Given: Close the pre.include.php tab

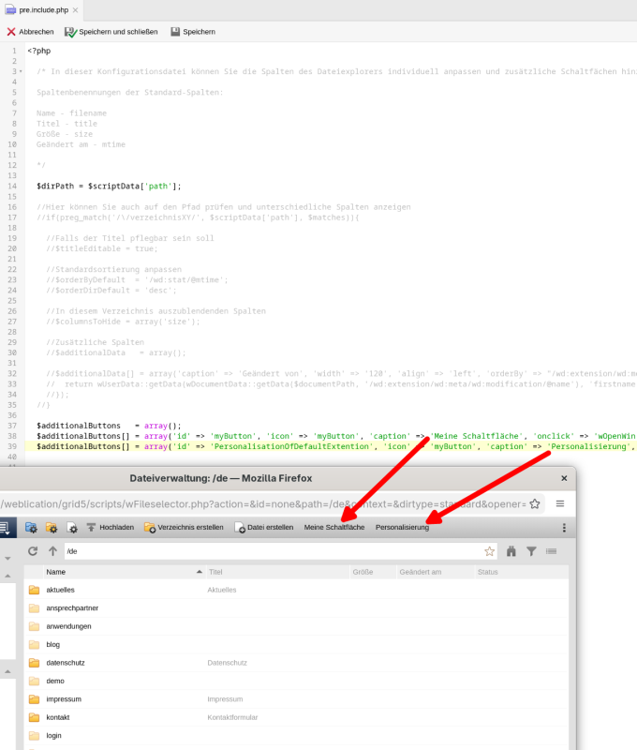Looking at the screenshot, I should click(x=74, y=9).
